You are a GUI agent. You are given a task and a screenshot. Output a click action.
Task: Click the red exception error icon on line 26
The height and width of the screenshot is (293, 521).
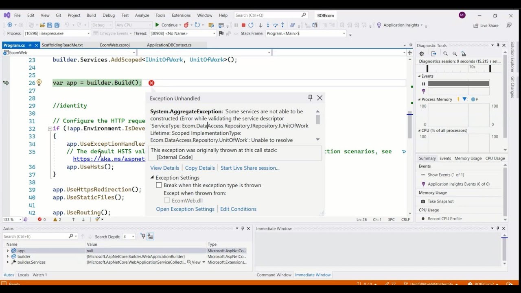(151, 83)
